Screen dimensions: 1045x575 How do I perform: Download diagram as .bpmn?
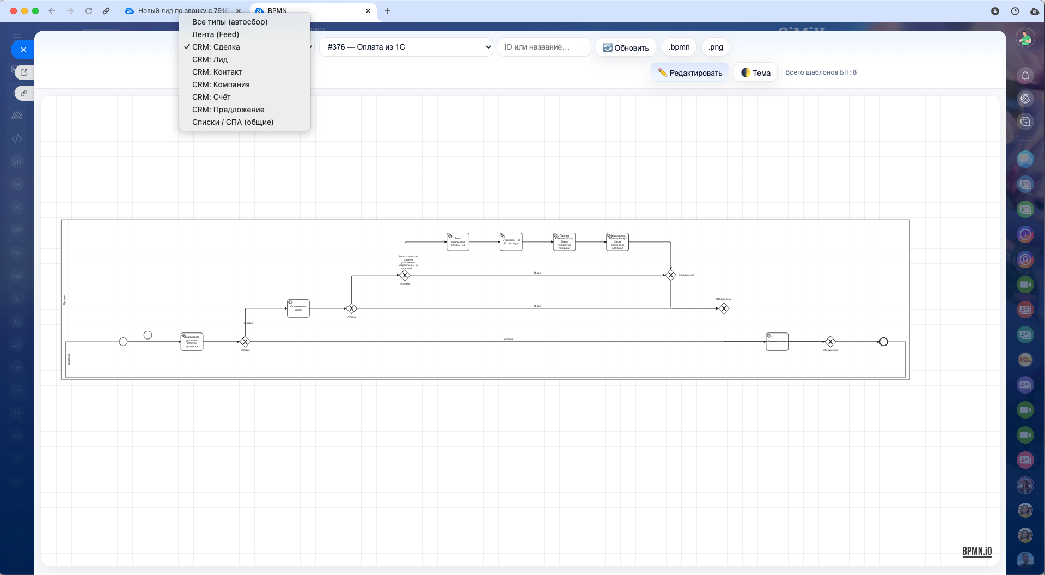pyautogui.click(x=679, y=47)
